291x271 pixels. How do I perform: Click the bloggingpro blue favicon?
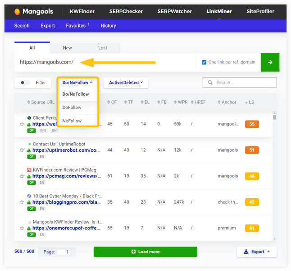pyautogui.click(x=29, y=196)
